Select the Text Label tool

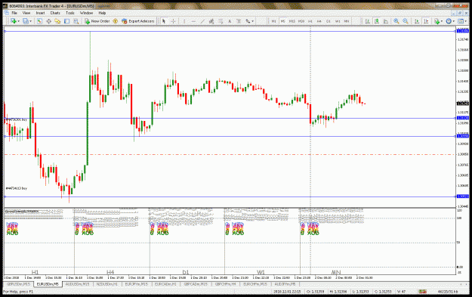coord(239,21)
